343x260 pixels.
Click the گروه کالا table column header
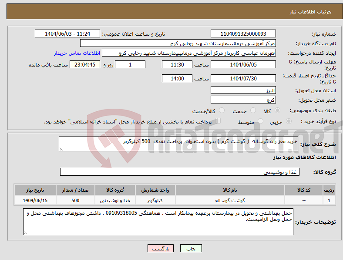[115, 190]
